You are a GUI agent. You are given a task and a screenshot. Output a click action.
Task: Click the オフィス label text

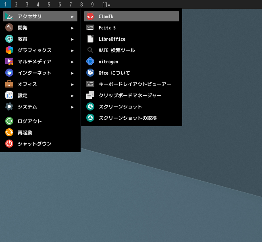pos(27,84)
